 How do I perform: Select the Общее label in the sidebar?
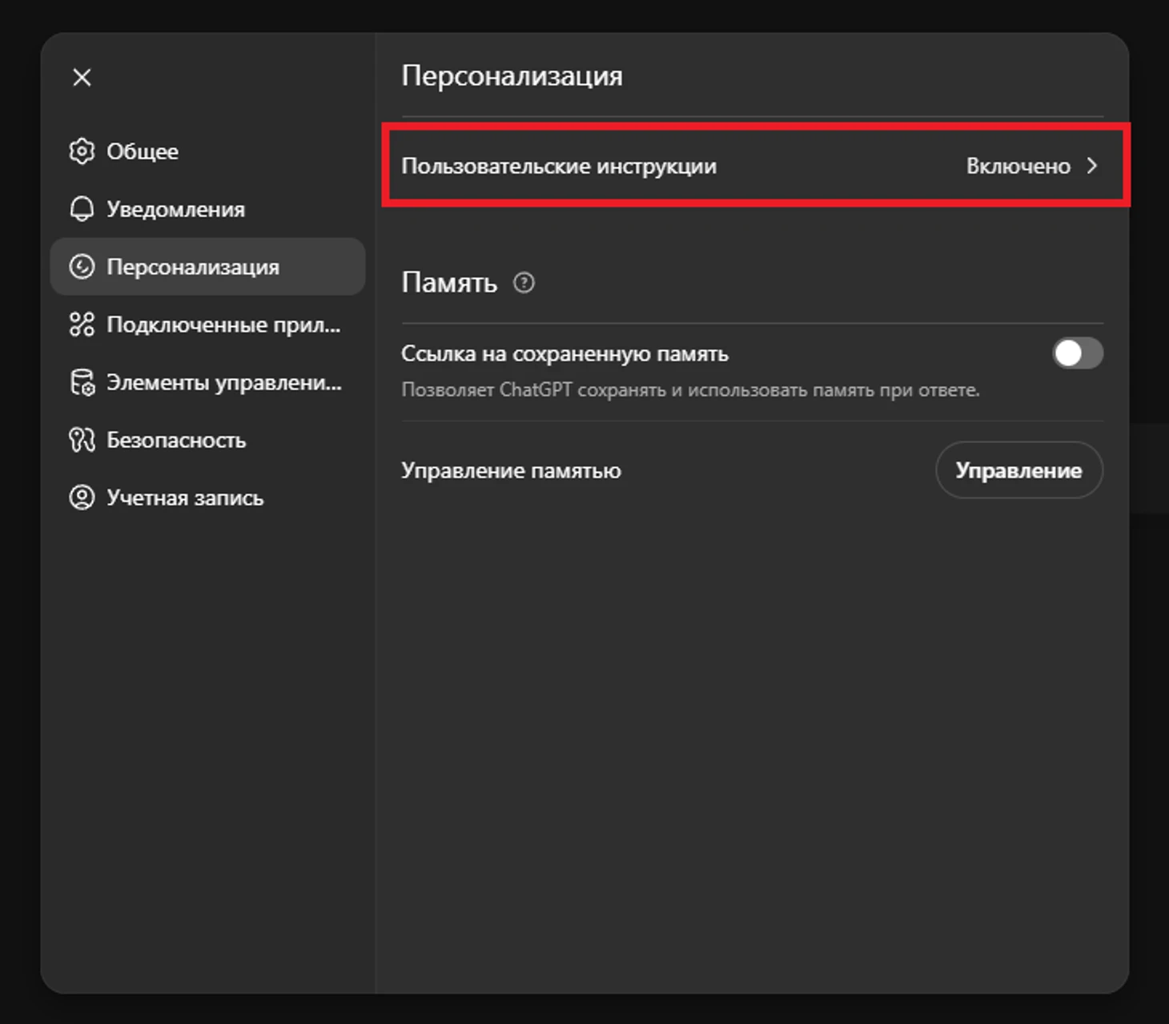click(143, 151)
